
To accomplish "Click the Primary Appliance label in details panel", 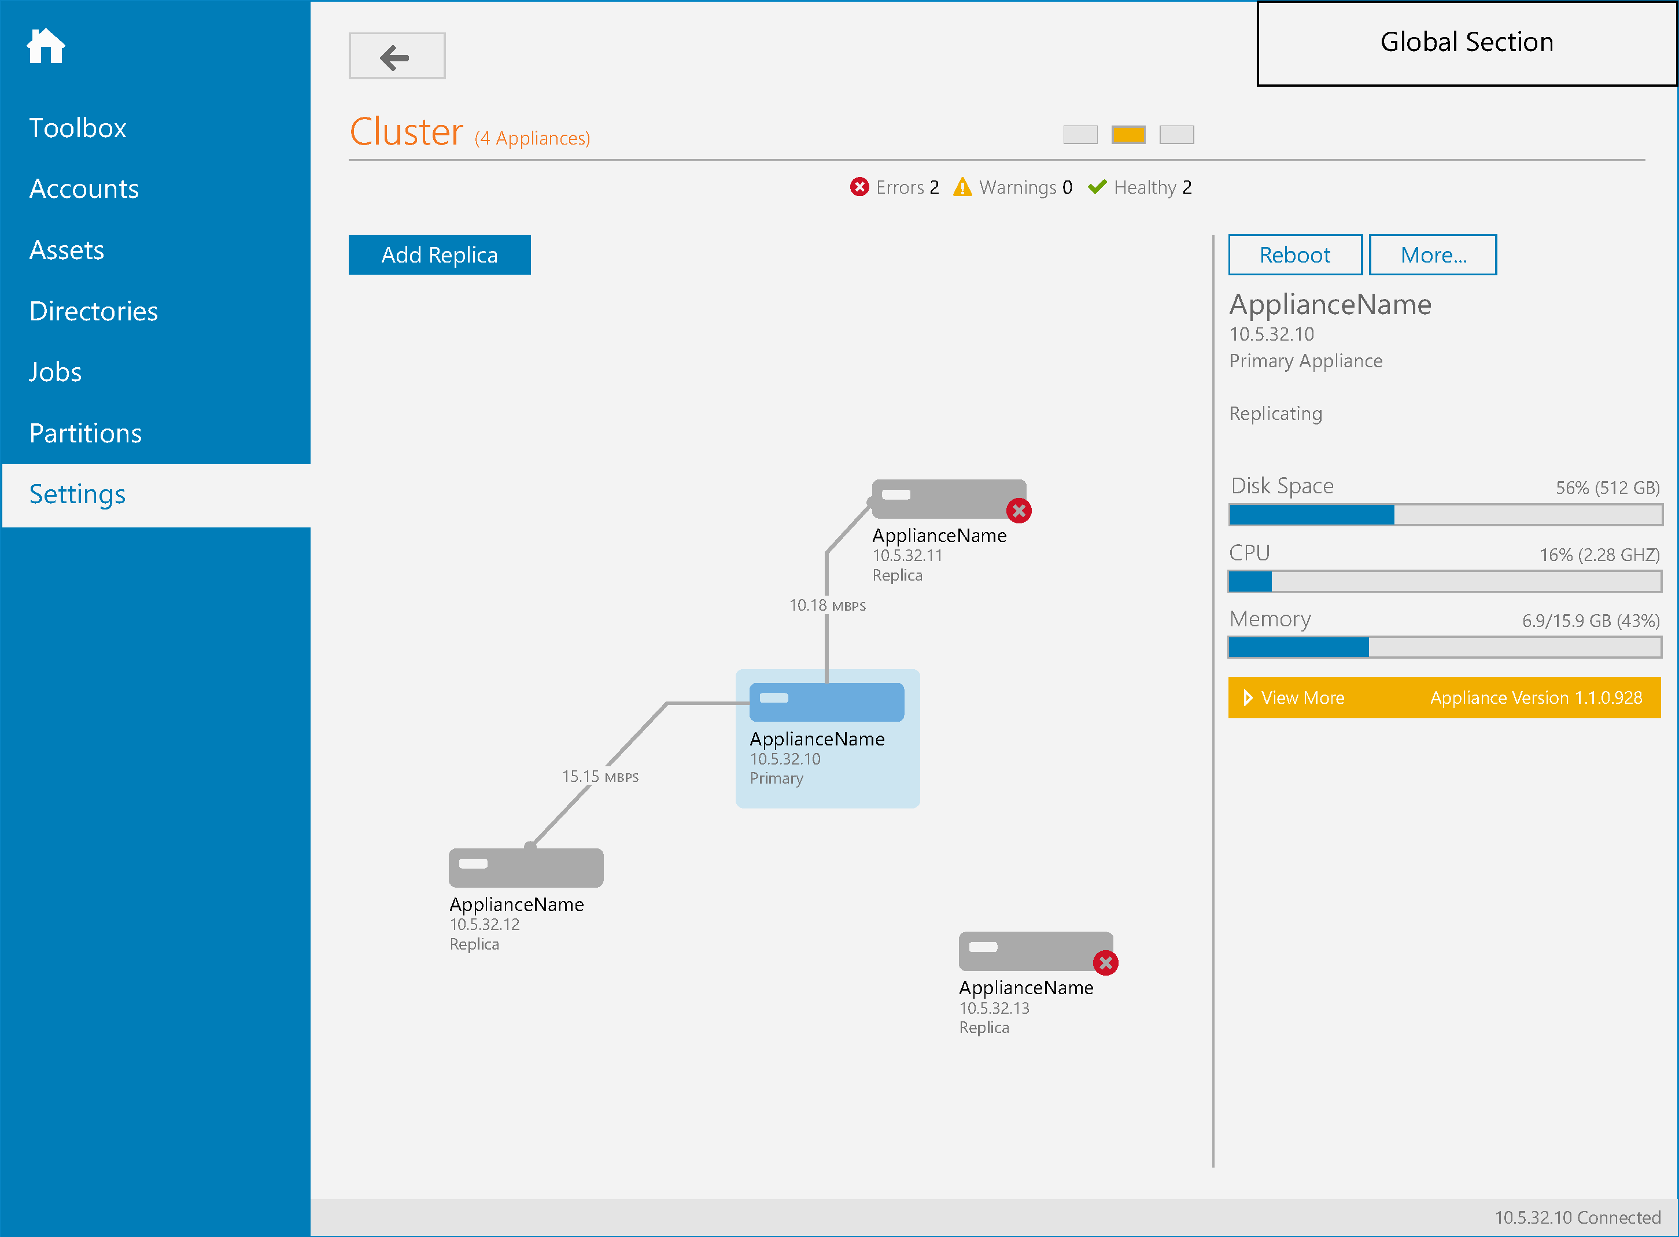I will (x=1306, y=361).
